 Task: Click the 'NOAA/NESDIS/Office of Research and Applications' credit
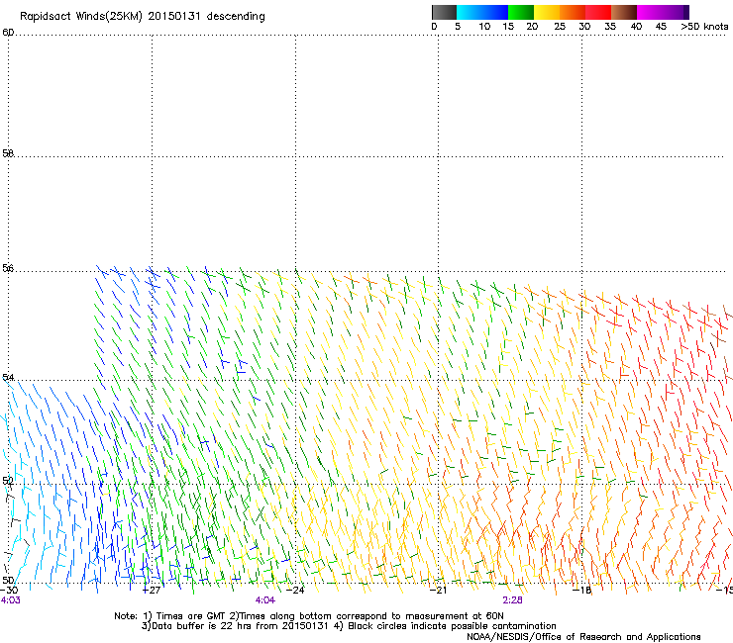tap(583, 637)
